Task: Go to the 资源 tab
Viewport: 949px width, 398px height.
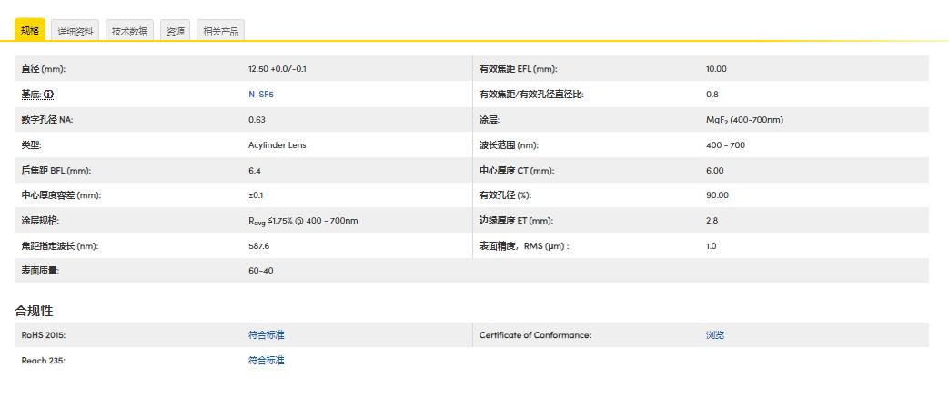Action: click(x=175, y=31)
